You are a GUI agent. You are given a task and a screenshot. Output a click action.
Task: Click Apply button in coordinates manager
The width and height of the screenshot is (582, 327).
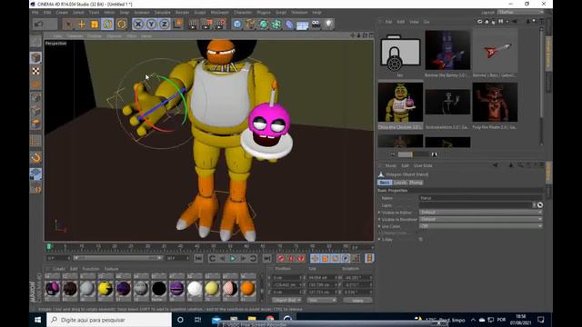pos(357,301)
